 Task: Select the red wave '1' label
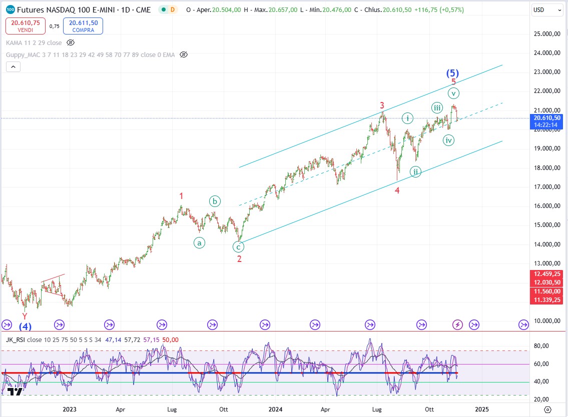pos(181,196)
